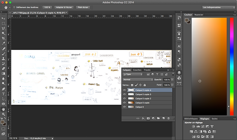Open the Opacité slider dropdown arrow
The height and width of the screenshot is (140, 237).
pos(172,80)
